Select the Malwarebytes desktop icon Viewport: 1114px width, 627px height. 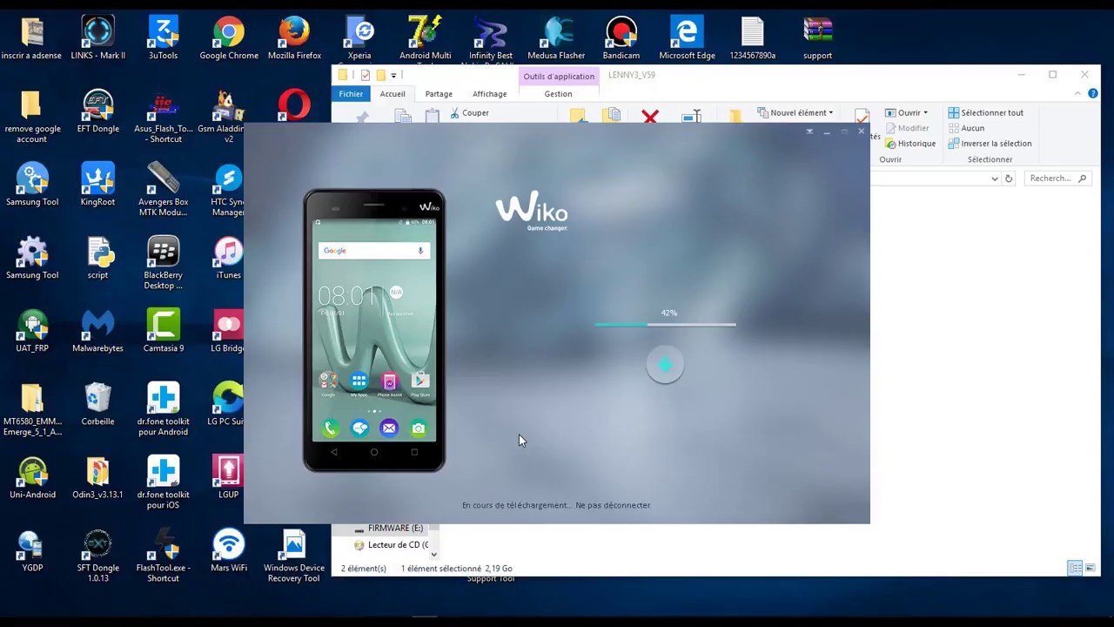click(97, 330)
